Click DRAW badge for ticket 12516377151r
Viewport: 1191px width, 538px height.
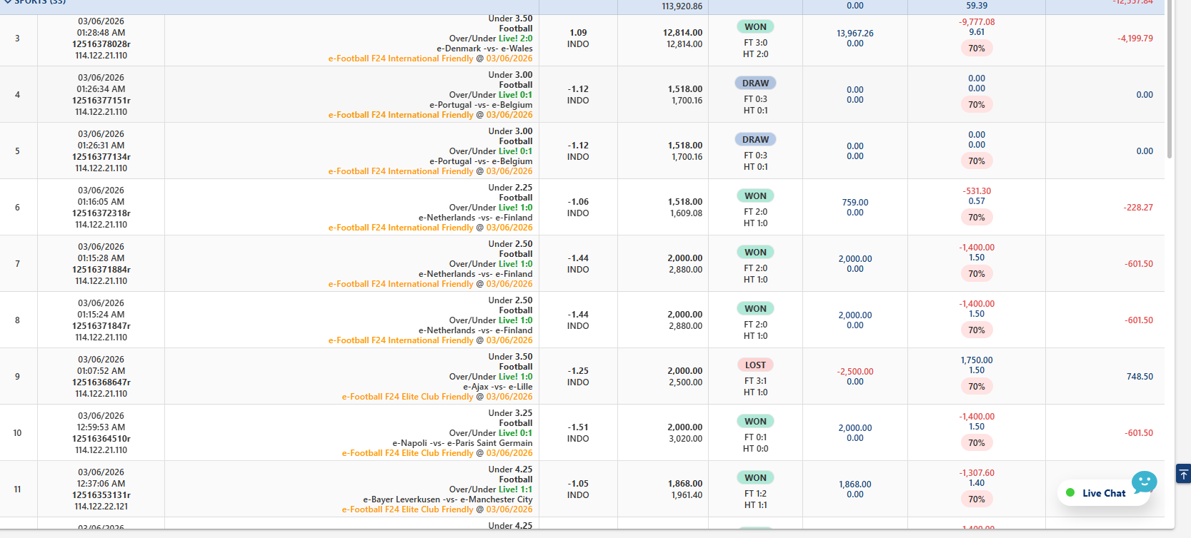pyautogui.click(x=755, y=83)
